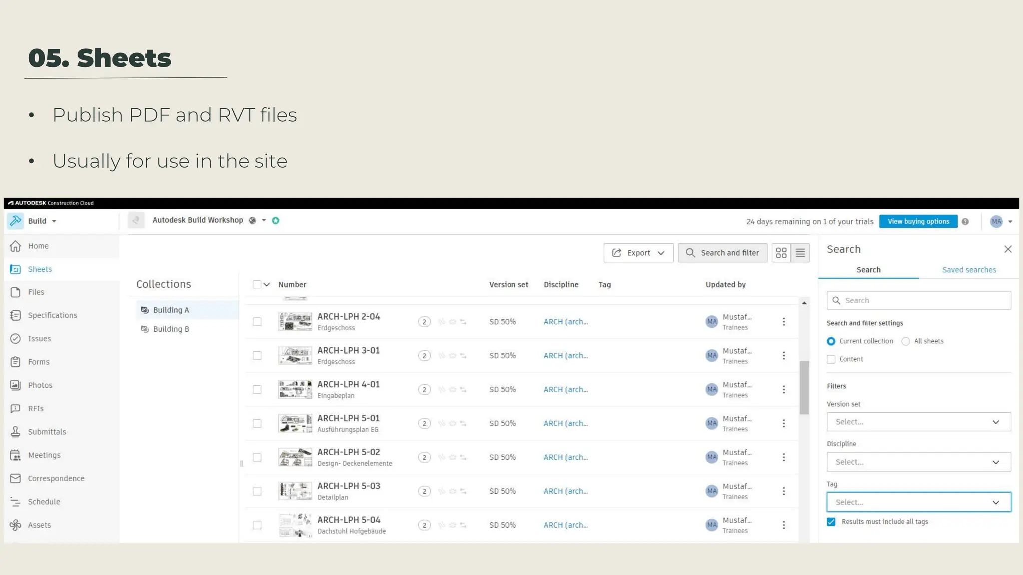Image resolution: width=1023 pixels, height=575 pixels.
Task: Click the Home sidebar icon
Action: coord(15,246)
